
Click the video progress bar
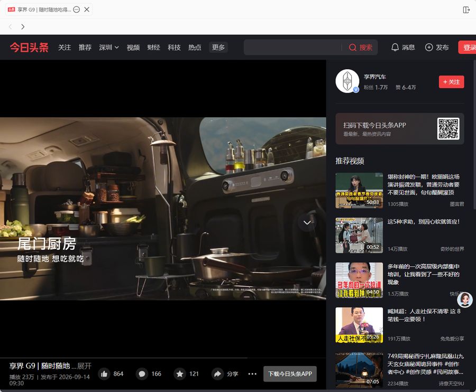pyautogui.click(x=163, y=358)
